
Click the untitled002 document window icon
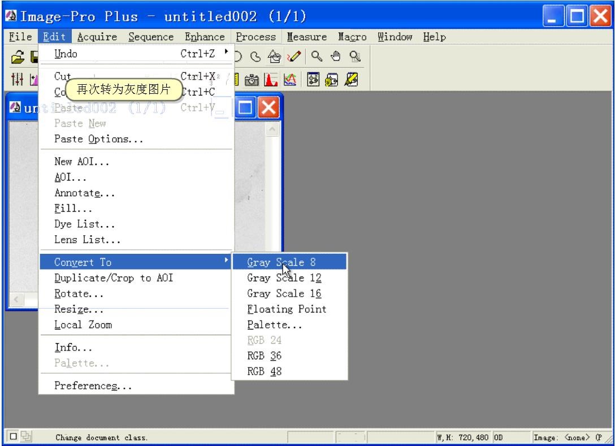tap(15, 107)
